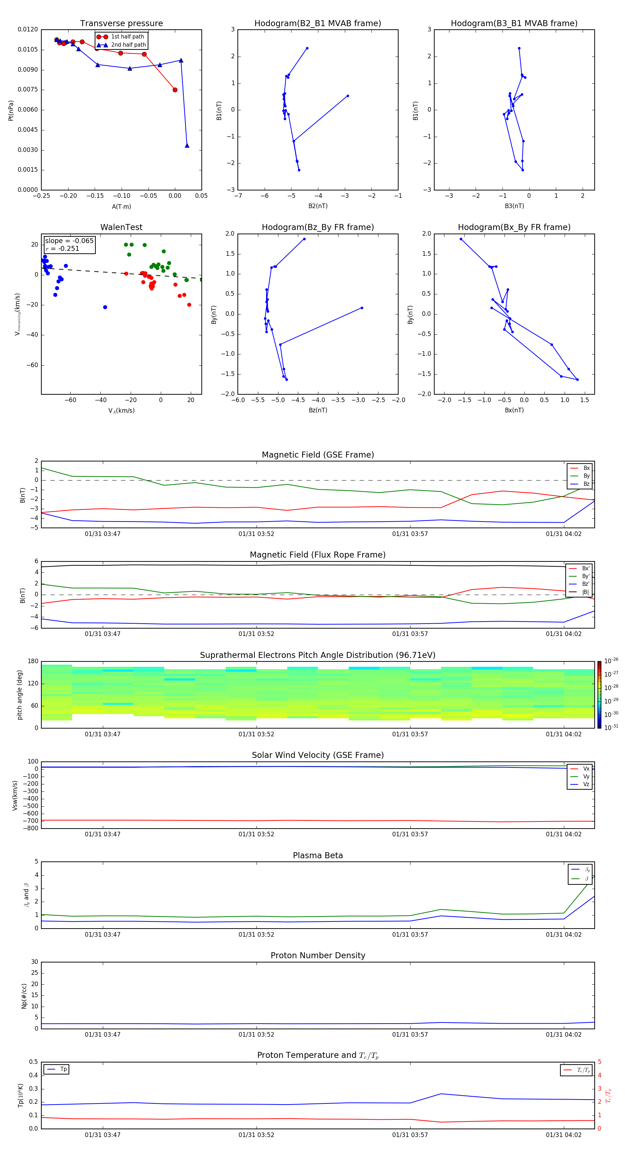Click 'Hodogram(Bz_By FR frame)' title
The width and height of the screenshot is (636, 1166).
tap(318, 227)
